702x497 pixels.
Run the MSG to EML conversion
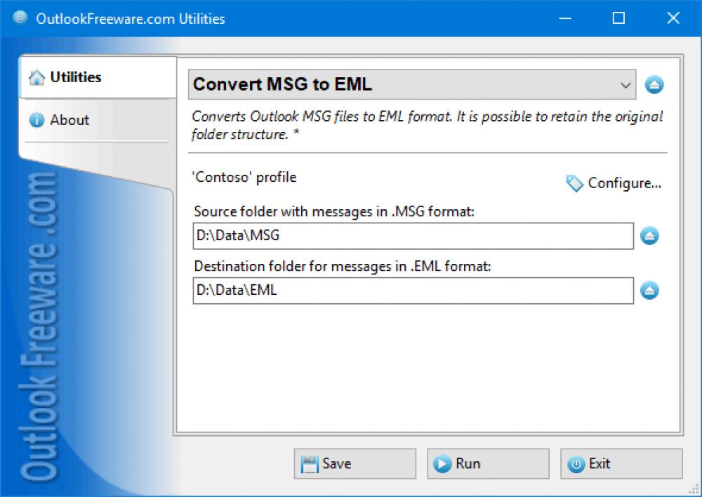coord(488,463)
